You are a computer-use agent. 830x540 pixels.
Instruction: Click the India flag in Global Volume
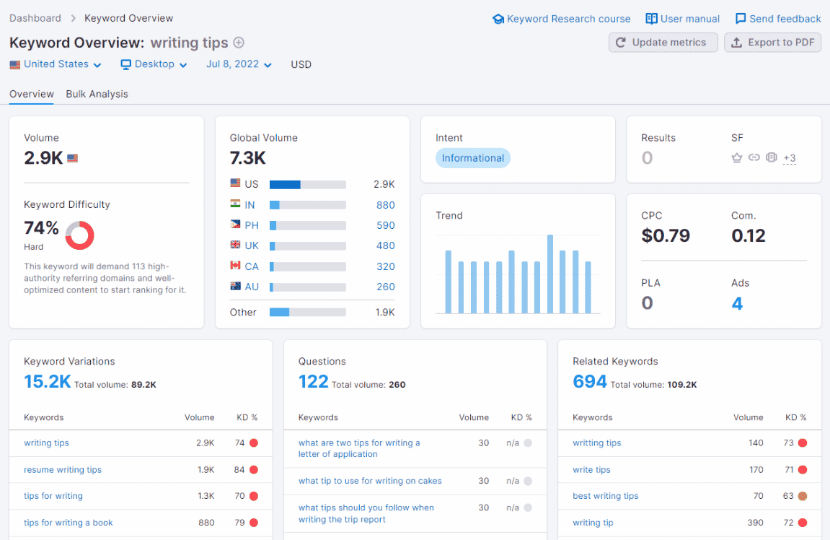coord(235,204)
